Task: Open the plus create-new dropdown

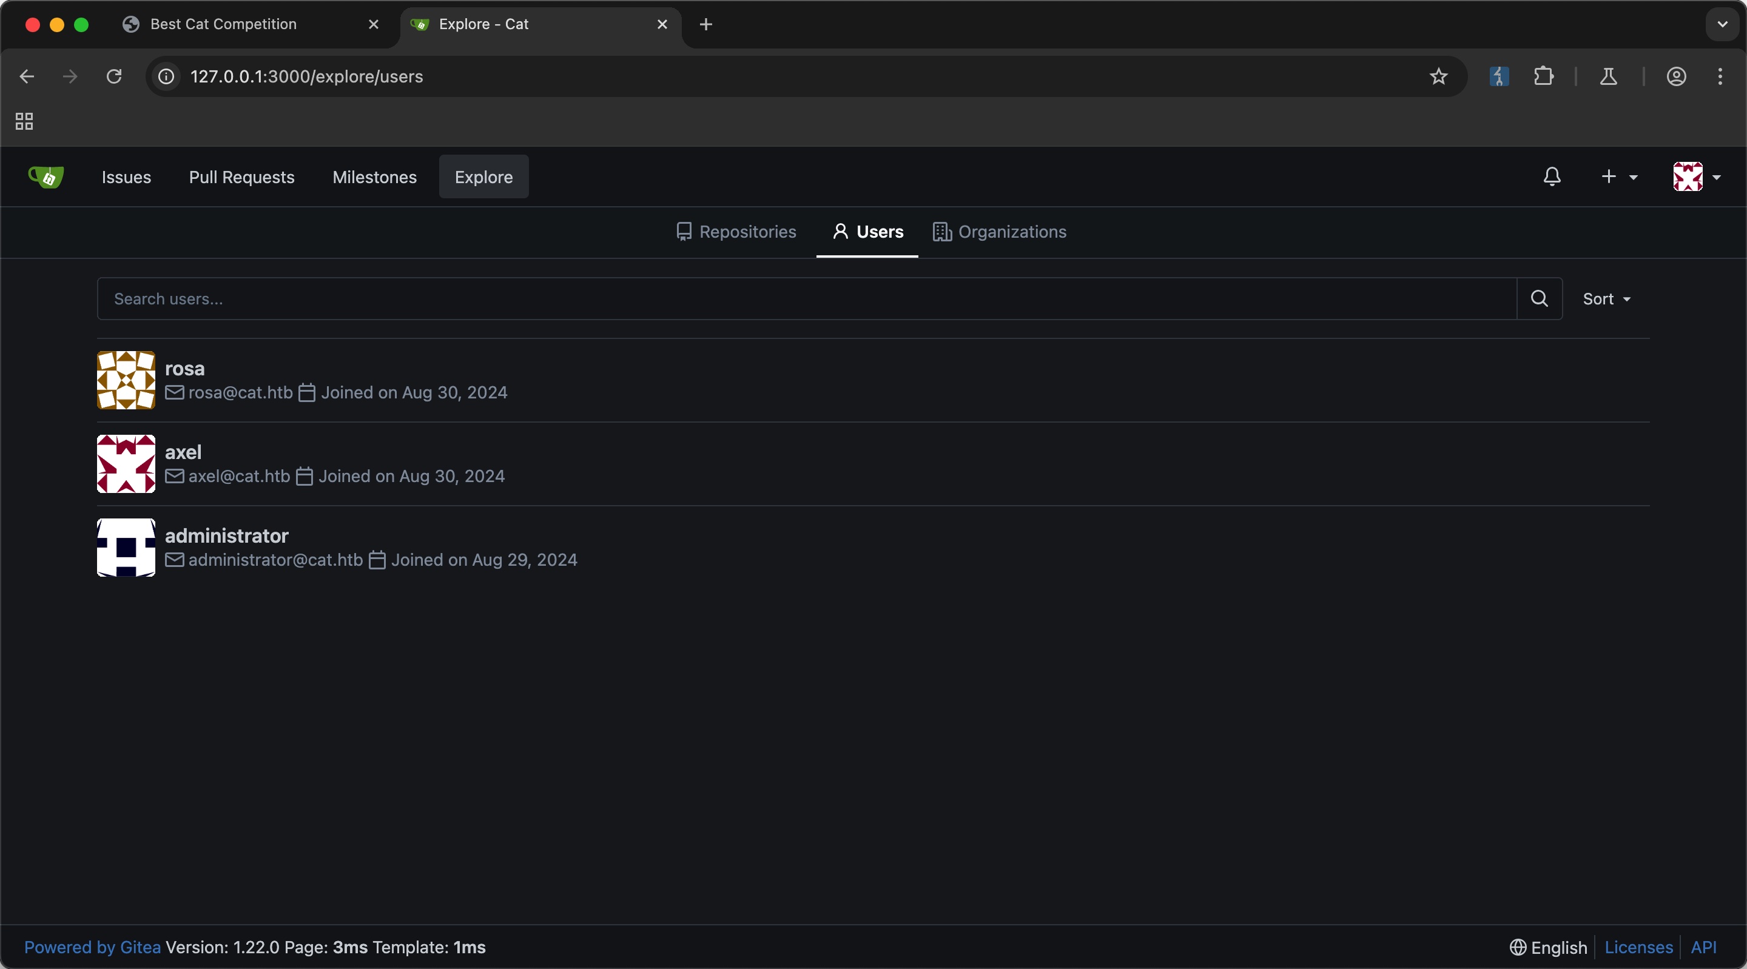Action: point(1618,177)
